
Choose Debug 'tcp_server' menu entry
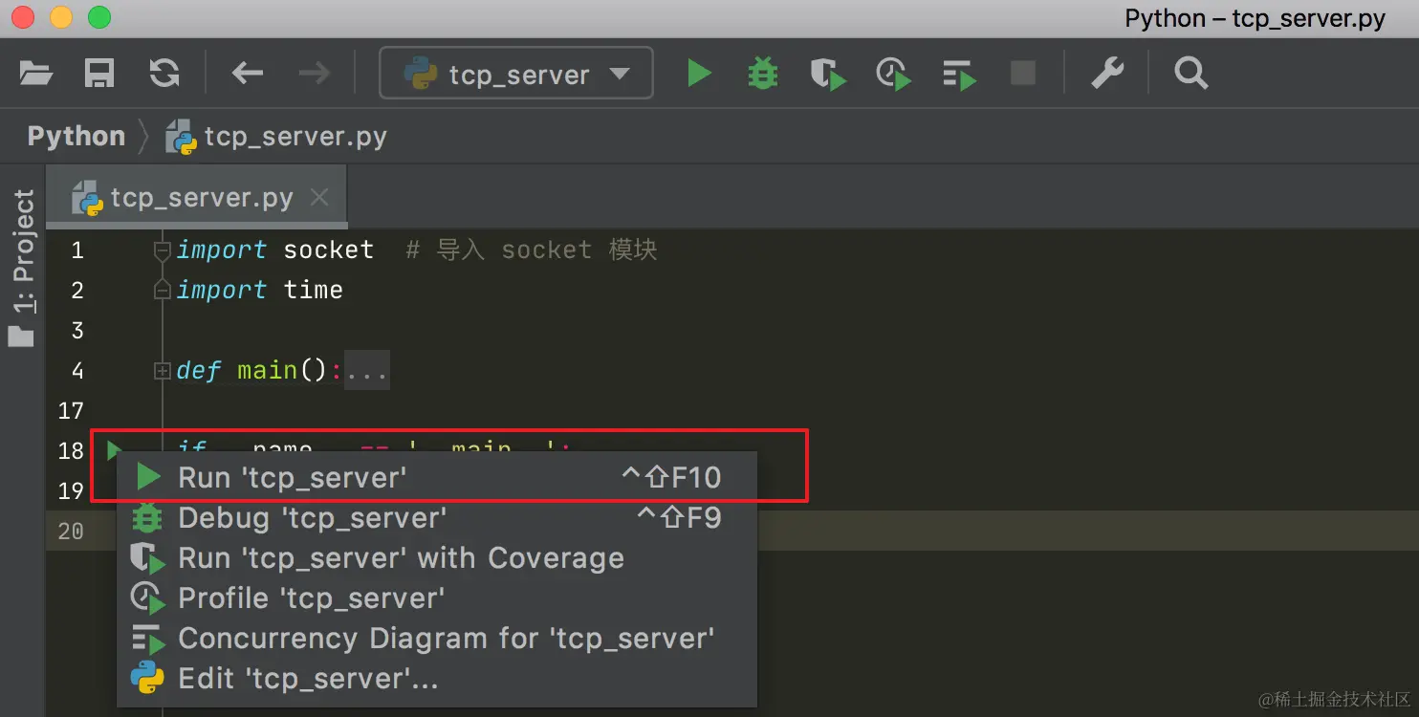[437, 517]
